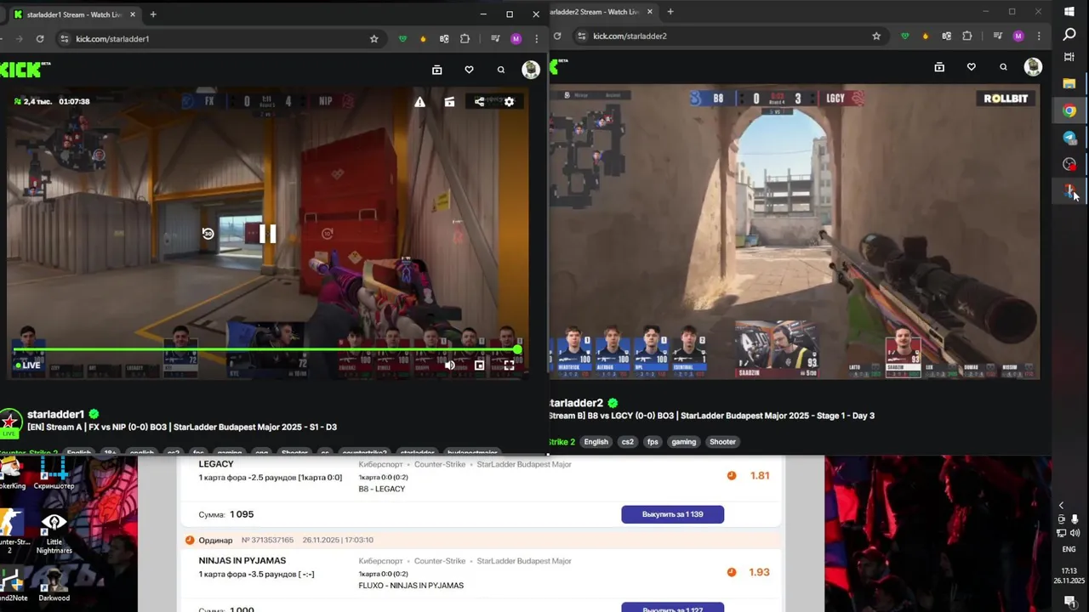
Task: Pause the starladder1 stream video
Action: click(x=267, y=234)
